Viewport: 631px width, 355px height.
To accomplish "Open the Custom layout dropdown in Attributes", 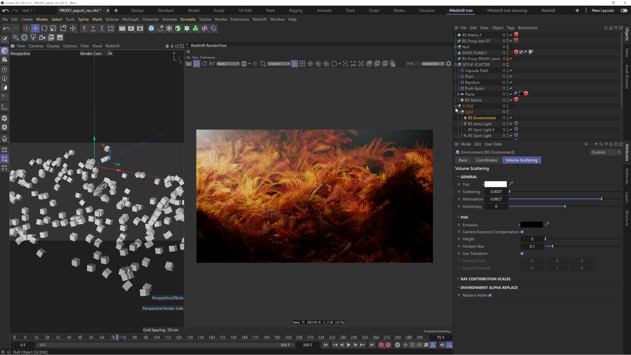I will (x=606, y=152).
